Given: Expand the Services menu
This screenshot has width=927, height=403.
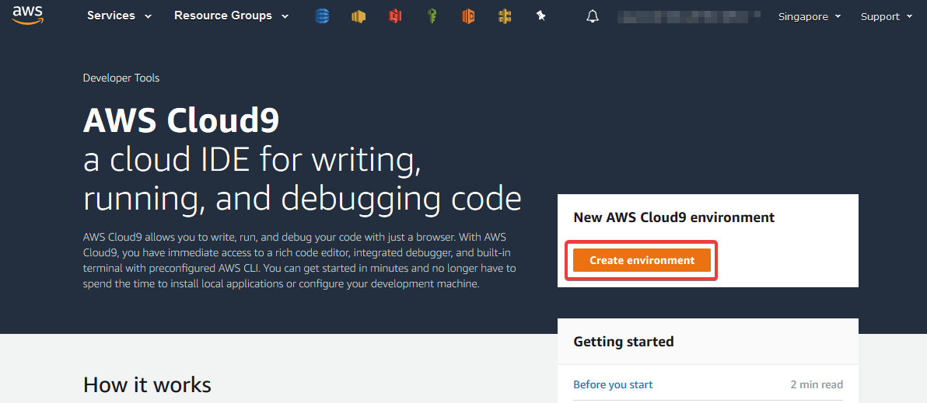Looking at the screenshot, I should (x=120, y=16).
